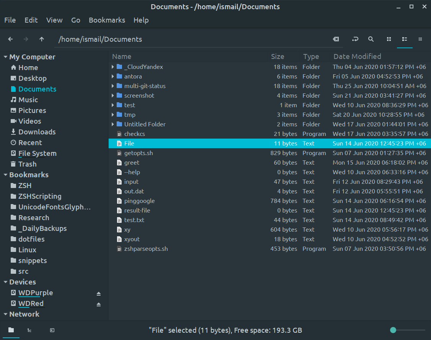Toggle the editable location bar
431x340 pixels.
[x=355, y=39]
